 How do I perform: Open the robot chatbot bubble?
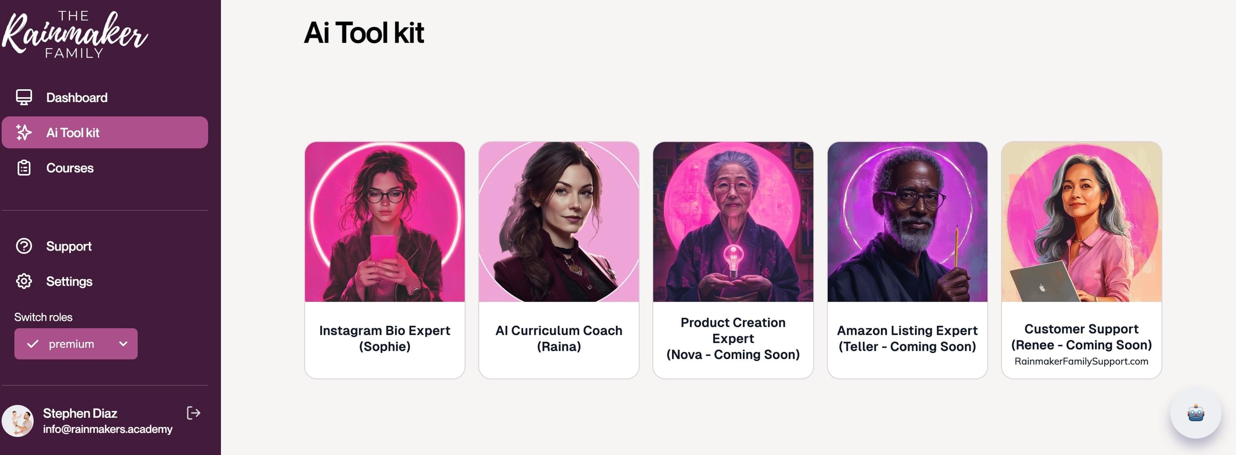(x=1195, y=413)
